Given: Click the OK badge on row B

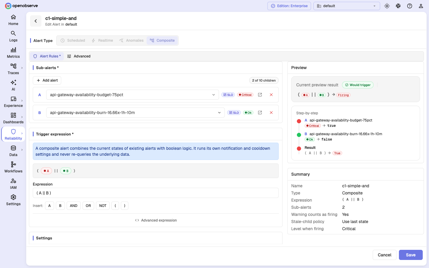Looking at the screenshot, I should point(248,113).
